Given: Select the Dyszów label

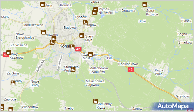Looking at the screenshot, I should coord(81,17).
